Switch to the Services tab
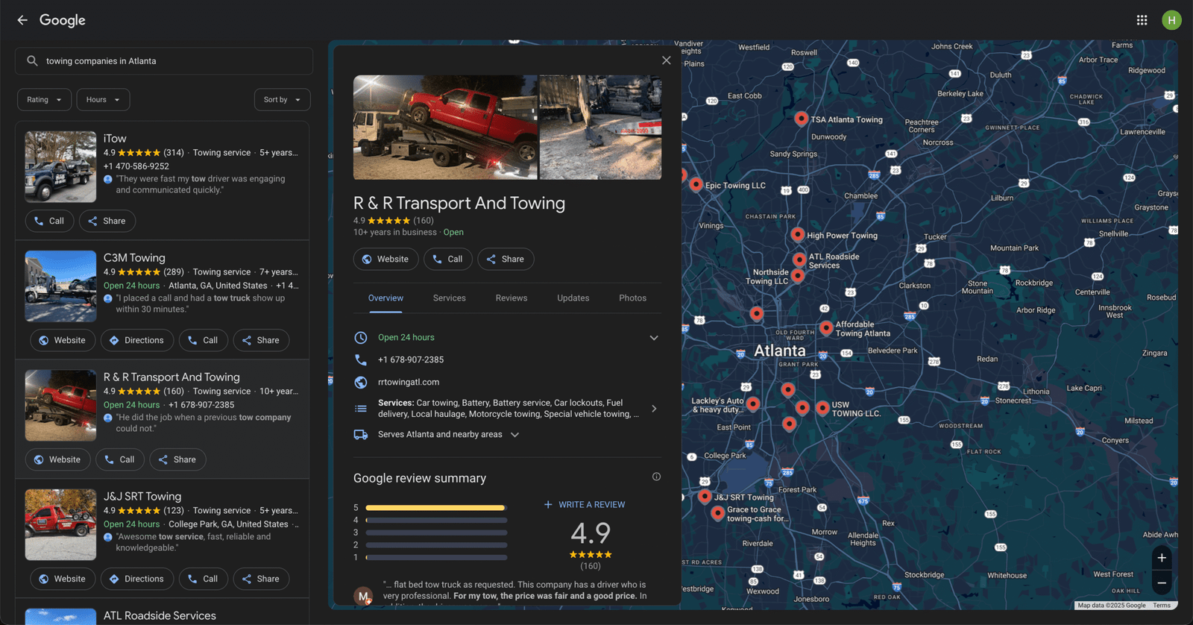The width and height of the screenshot is (1193, 625). point(450,298)
